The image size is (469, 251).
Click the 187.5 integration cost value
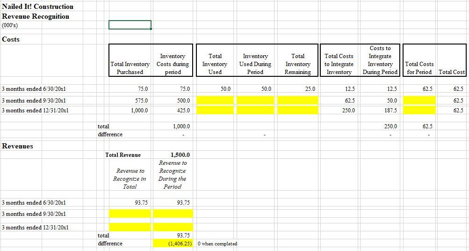coord(391,110)
